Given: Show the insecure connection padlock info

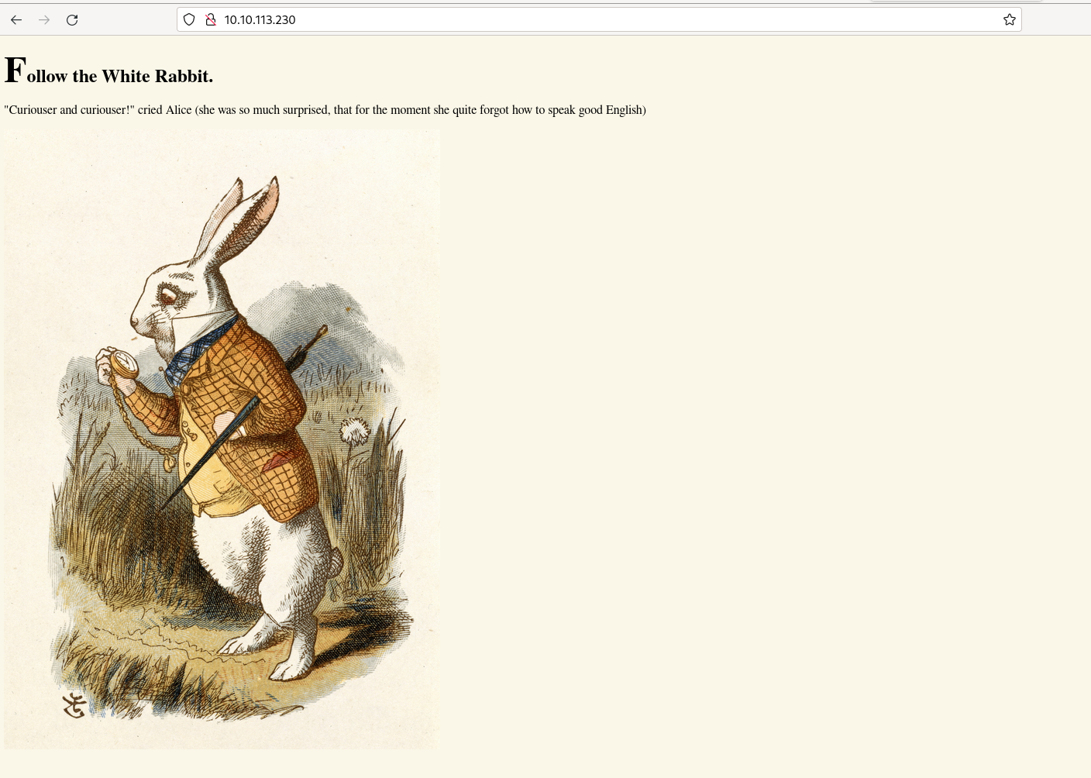Looking at the screenshot, I should [x=210, y=19].
